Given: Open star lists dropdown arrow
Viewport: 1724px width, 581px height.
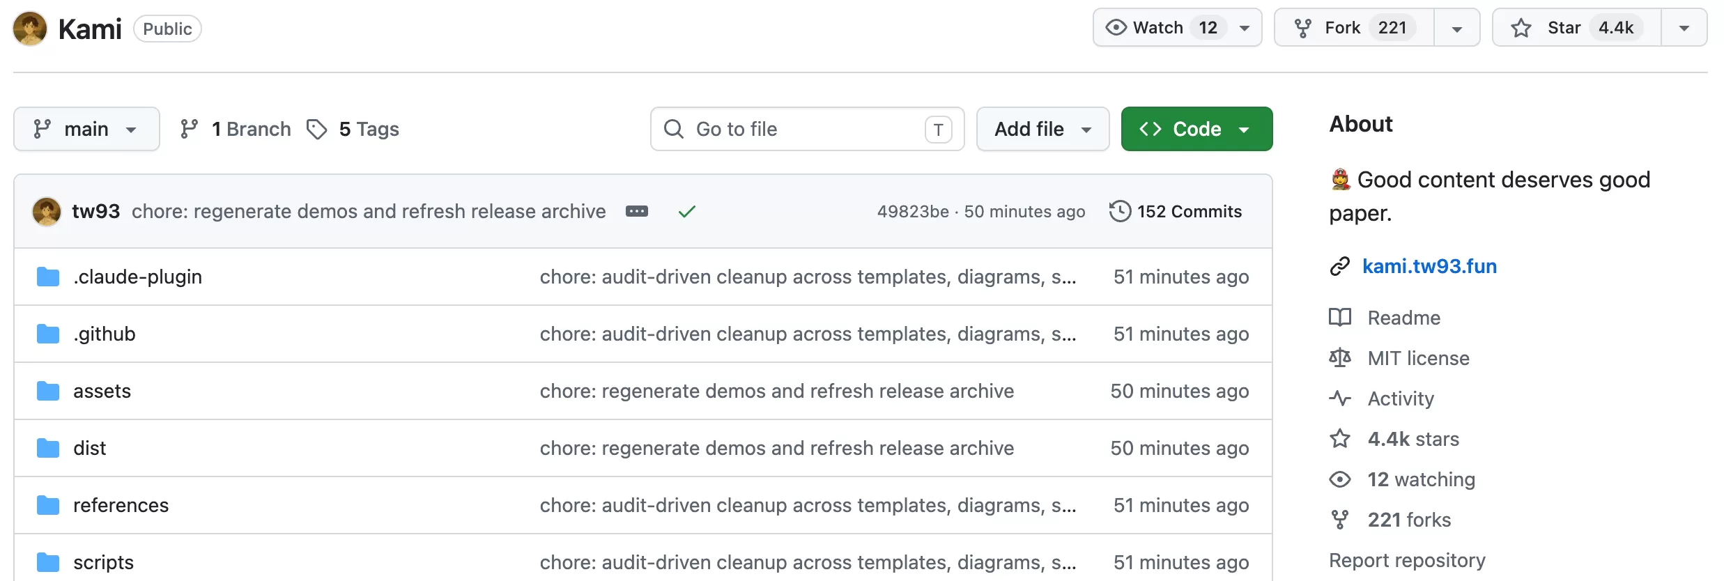Looking at the screenshot, I should pyautogui.click(x=1684, y=28).
